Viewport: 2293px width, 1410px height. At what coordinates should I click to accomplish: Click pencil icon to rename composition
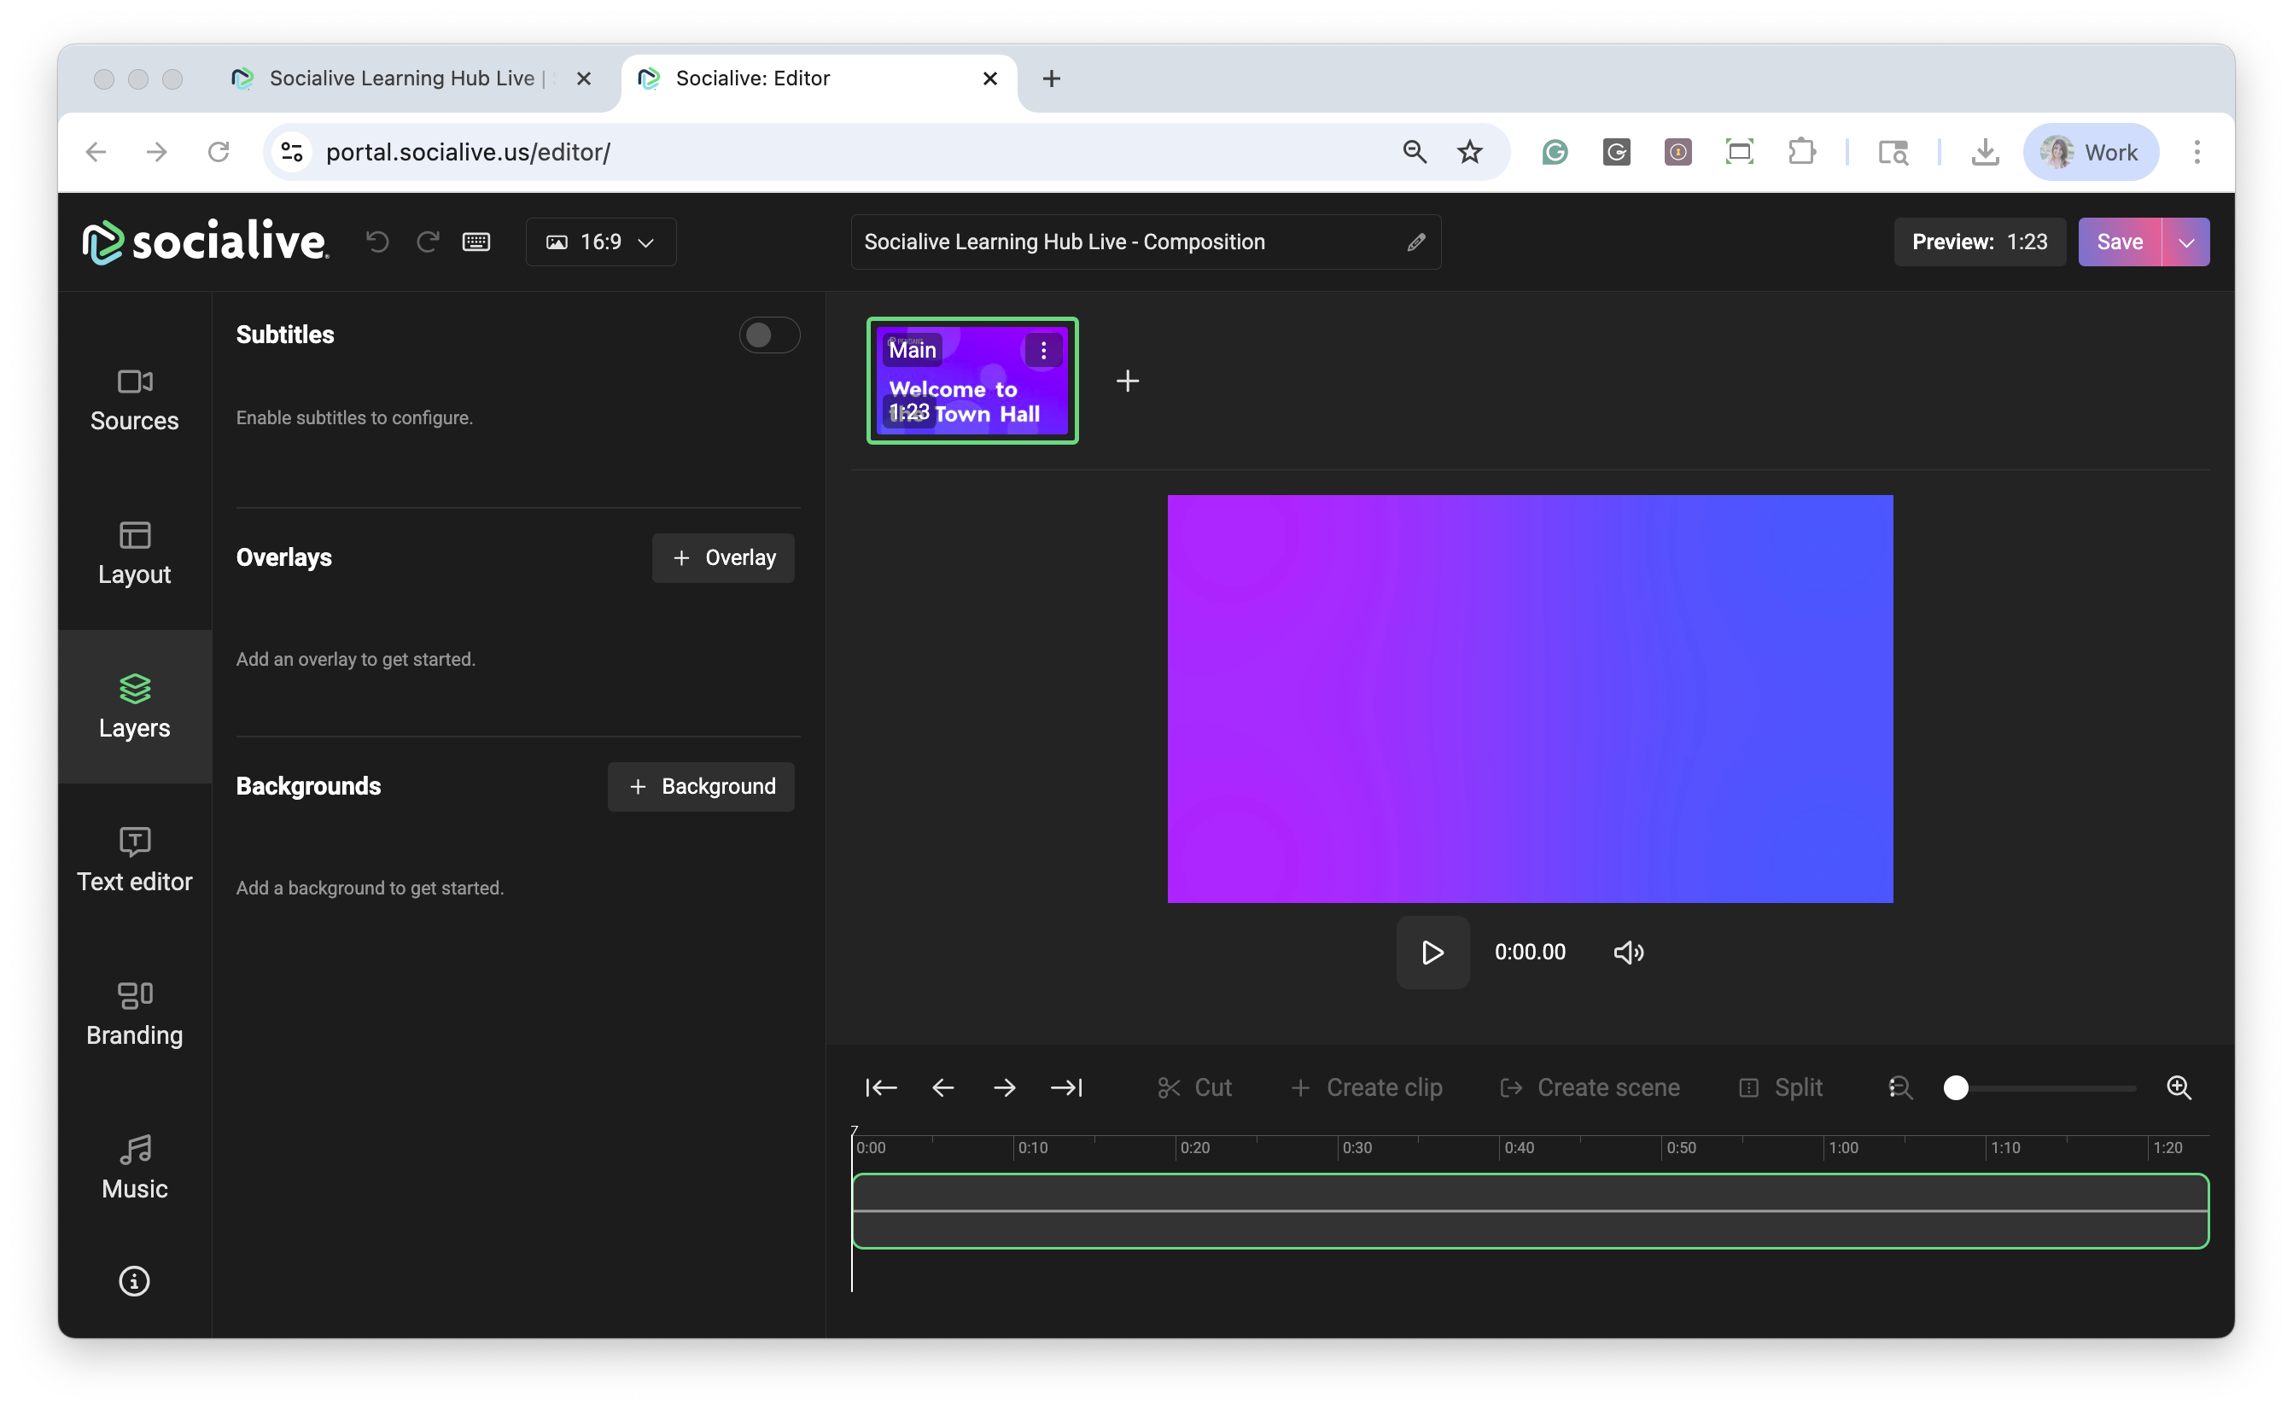point(1415,242)
